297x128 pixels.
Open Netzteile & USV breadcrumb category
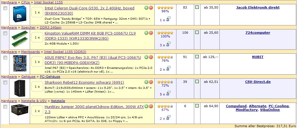(34, 101)
